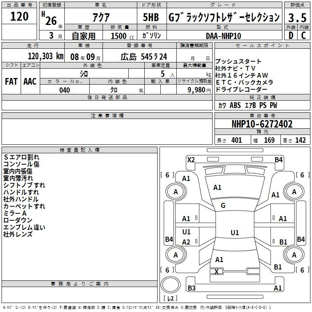Viewport: 312px width, 312px height.
Task: Select seating capacity 5人
Action: pyautogui.click(x=167, y=74)
